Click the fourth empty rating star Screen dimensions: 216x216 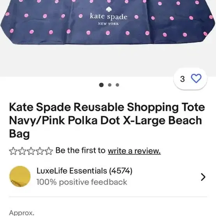pos(40,151)
